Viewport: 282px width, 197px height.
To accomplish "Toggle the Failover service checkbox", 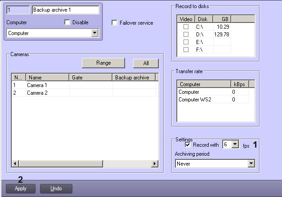I will pos(114,23).
